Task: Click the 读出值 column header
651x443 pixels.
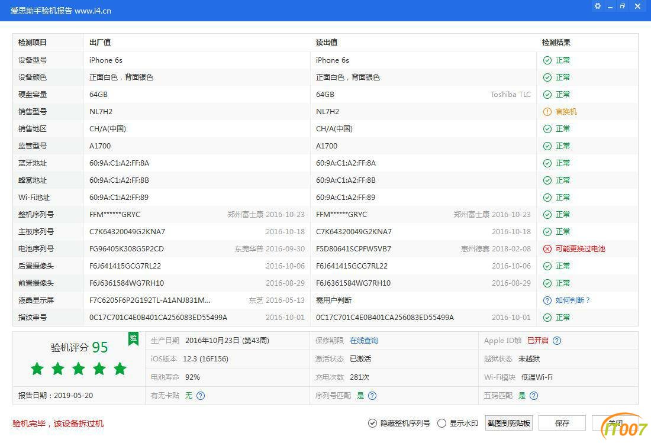Action: tap(327, 43)
